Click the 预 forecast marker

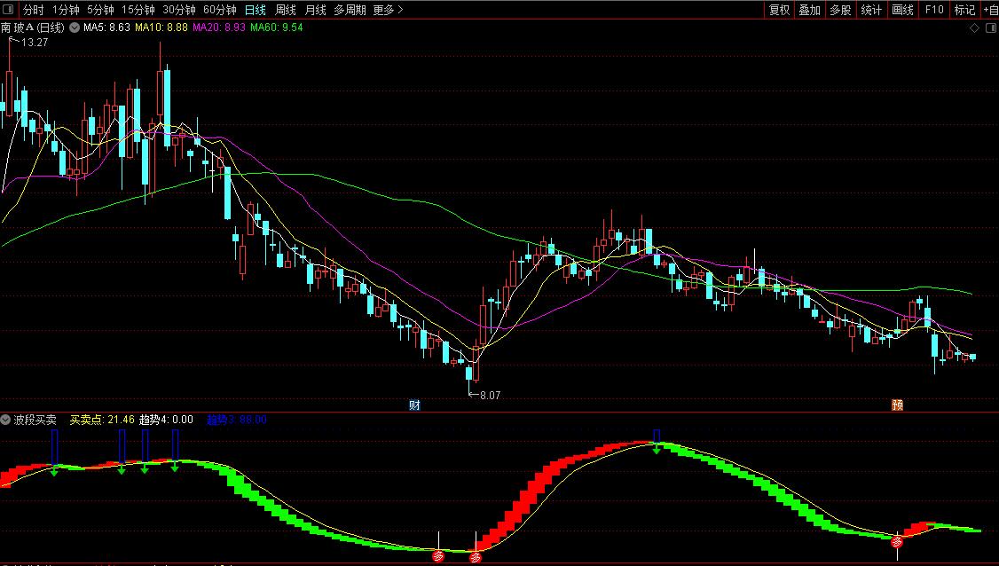pyautogui.click(x=897, y=405)
